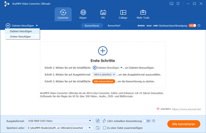Image resolution: width=206 pixels, height=133 pixels.
Task: Minimize the AnyMP4 window
Action: pyautogui.click(x=188, y=4)
